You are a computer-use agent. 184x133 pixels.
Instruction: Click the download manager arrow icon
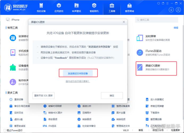click(171, 10)
